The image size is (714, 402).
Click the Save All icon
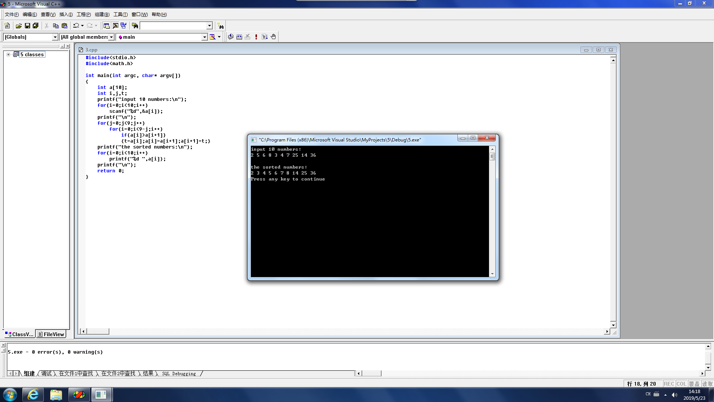pos(36,26)
